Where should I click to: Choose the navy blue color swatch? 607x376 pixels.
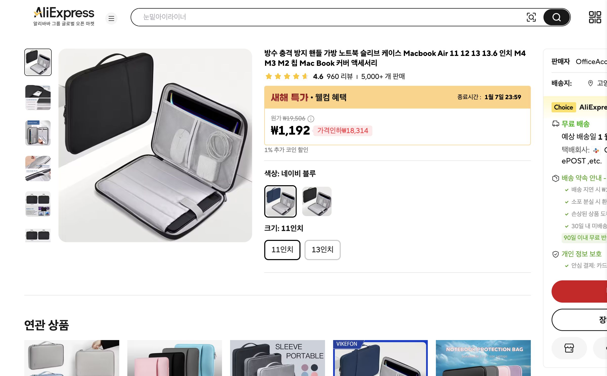(280, 201)
